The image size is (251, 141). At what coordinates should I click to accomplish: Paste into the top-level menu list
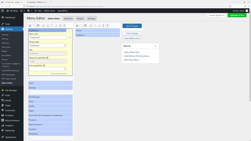tap(38, 25)
